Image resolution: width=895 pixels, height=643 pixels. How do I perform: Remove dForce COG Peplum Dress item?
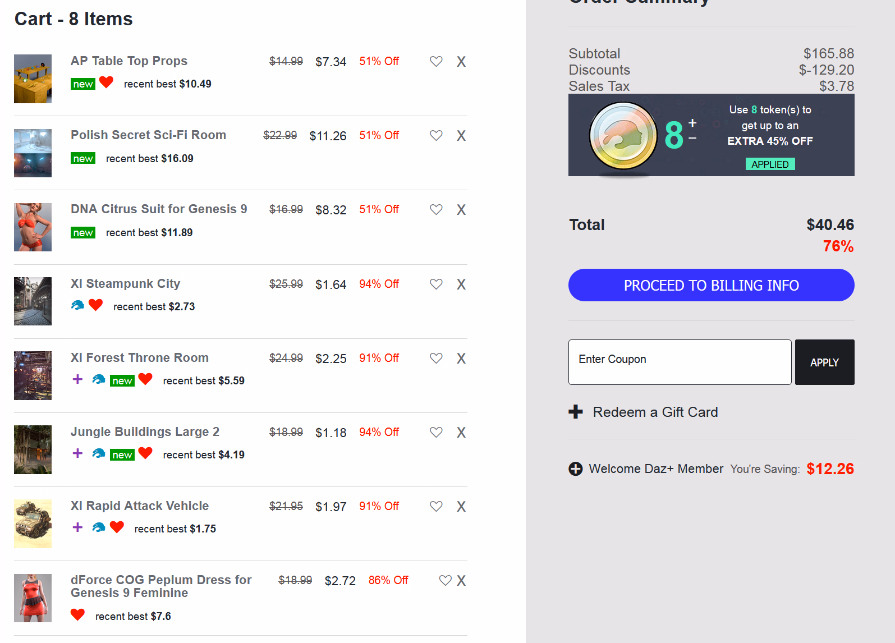(x=461, y=581)
